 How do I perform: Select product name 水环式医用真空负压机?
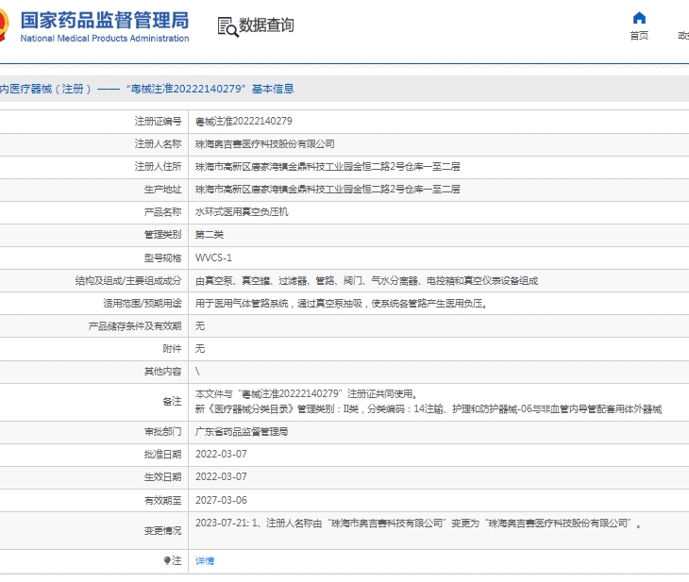242,212
